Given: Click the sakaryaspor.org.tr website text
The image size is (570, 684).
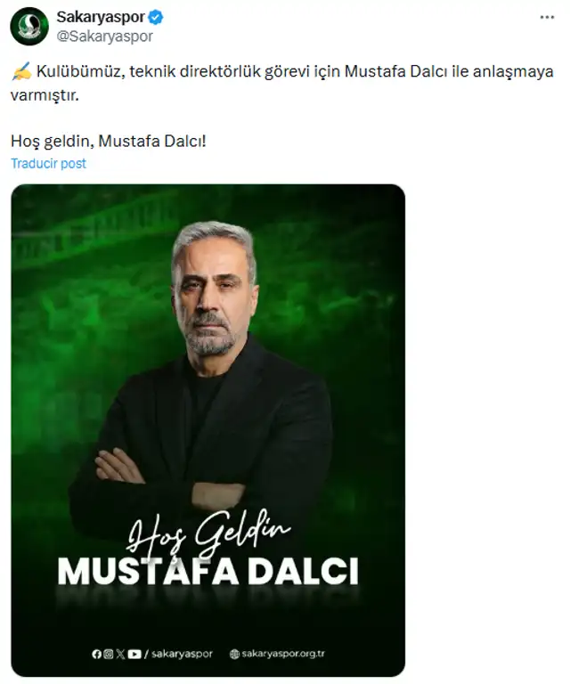Looking at the screenshot, I should [x=283, y=654].
